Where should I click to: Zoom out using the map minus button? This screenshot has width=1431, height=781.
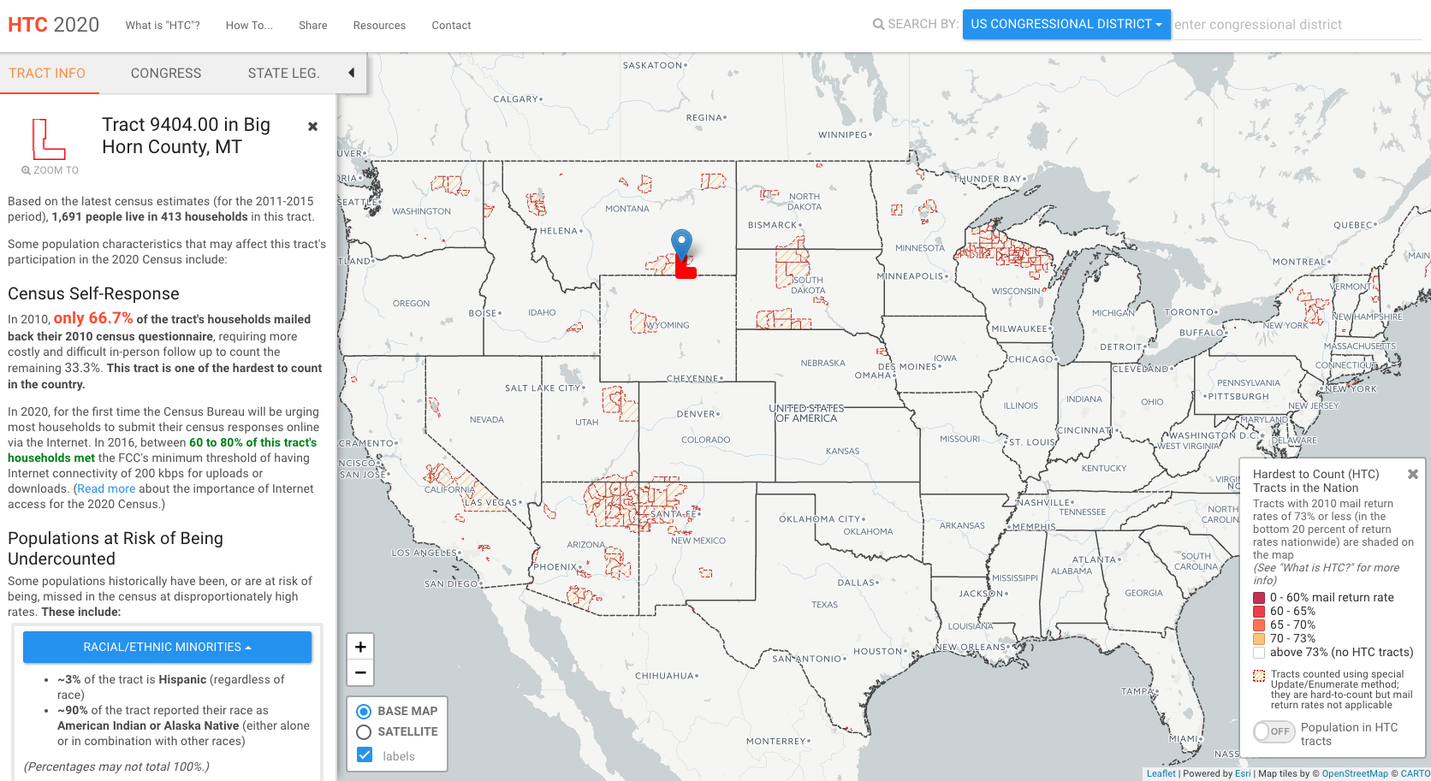[x=360, y=672]
